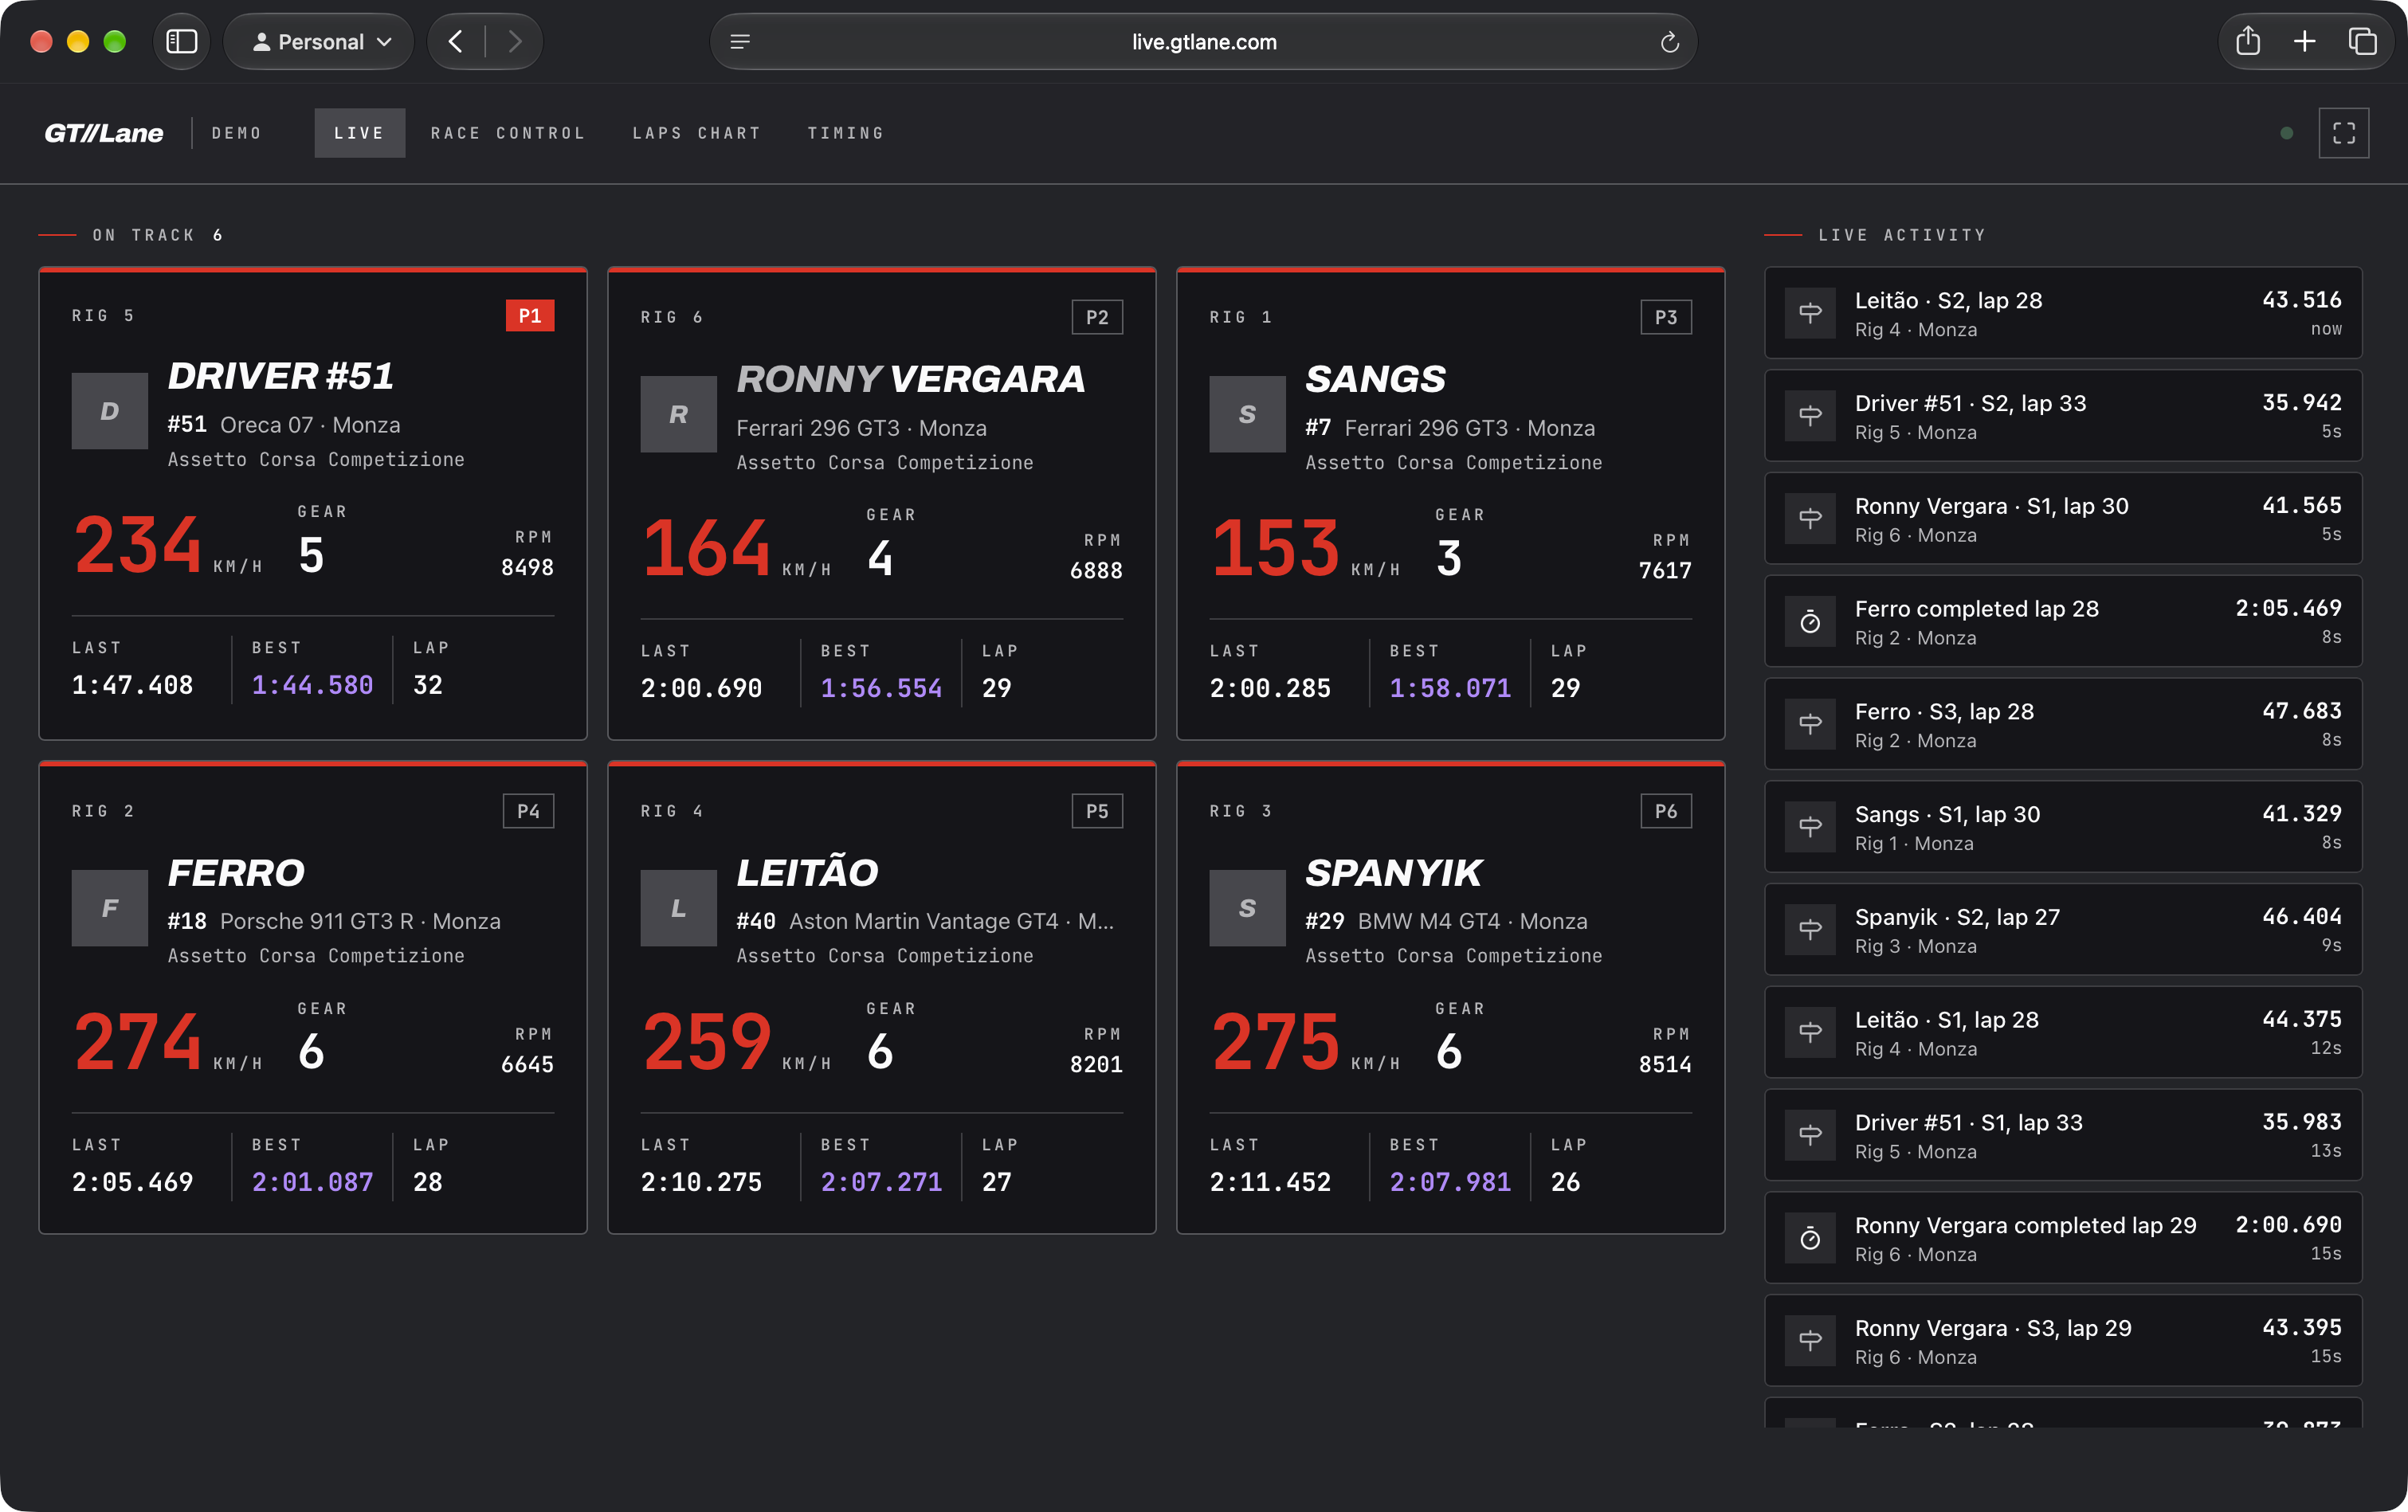Click the S avatar for Sangs
Viewport: 2408px width, 1512px height.
pyautogui.click(x=1247, y=414)
